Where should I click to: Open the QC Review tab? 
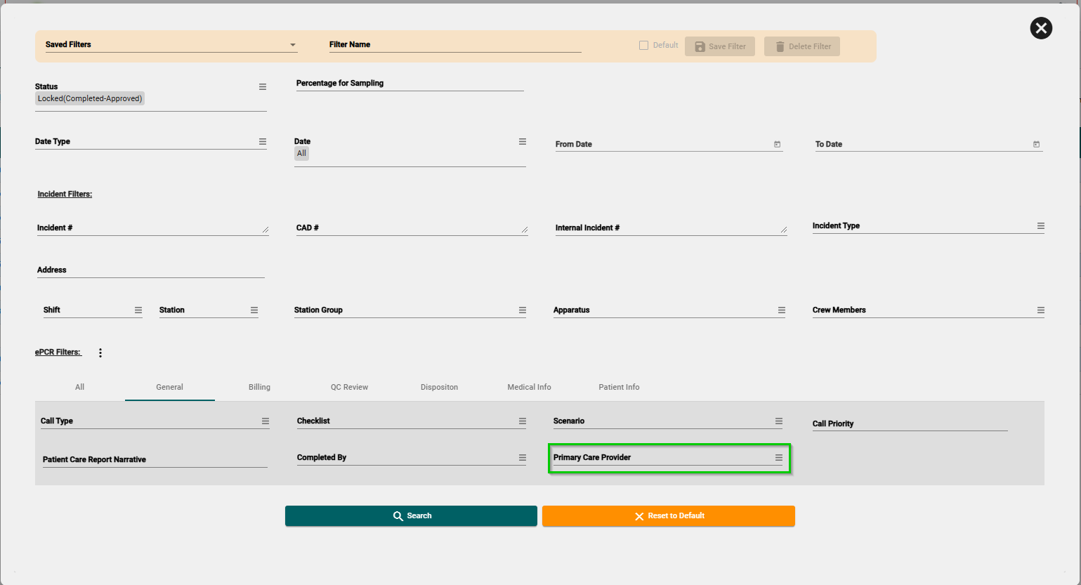(x=349, y=387)
